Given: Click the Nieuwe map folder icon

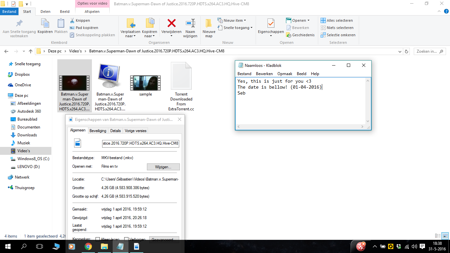Looking at the screenshot, I should click(209, 23).
